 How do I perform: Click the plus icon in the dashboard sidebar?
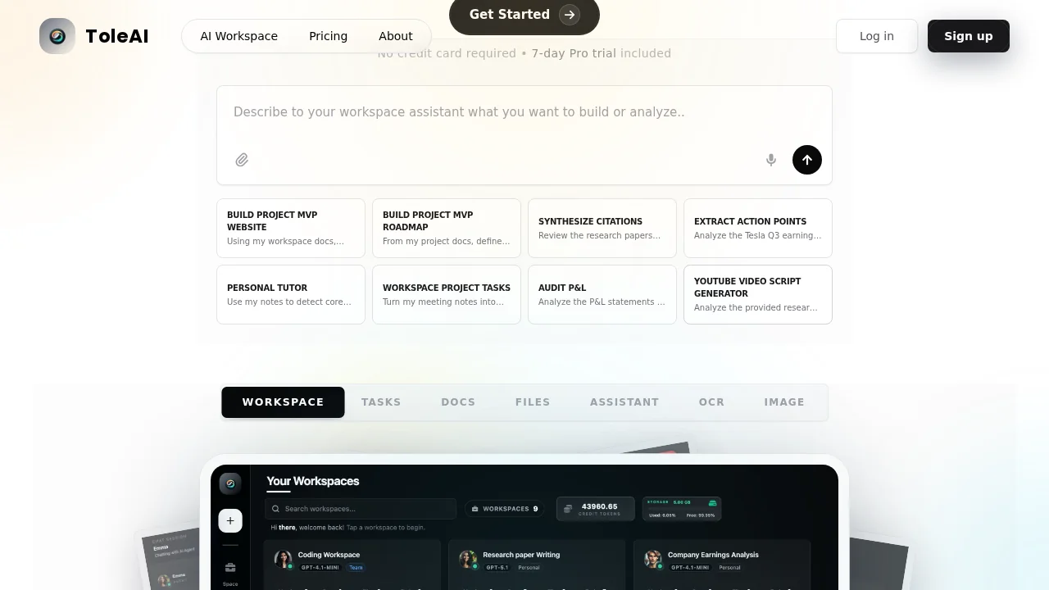coord(230,520)
